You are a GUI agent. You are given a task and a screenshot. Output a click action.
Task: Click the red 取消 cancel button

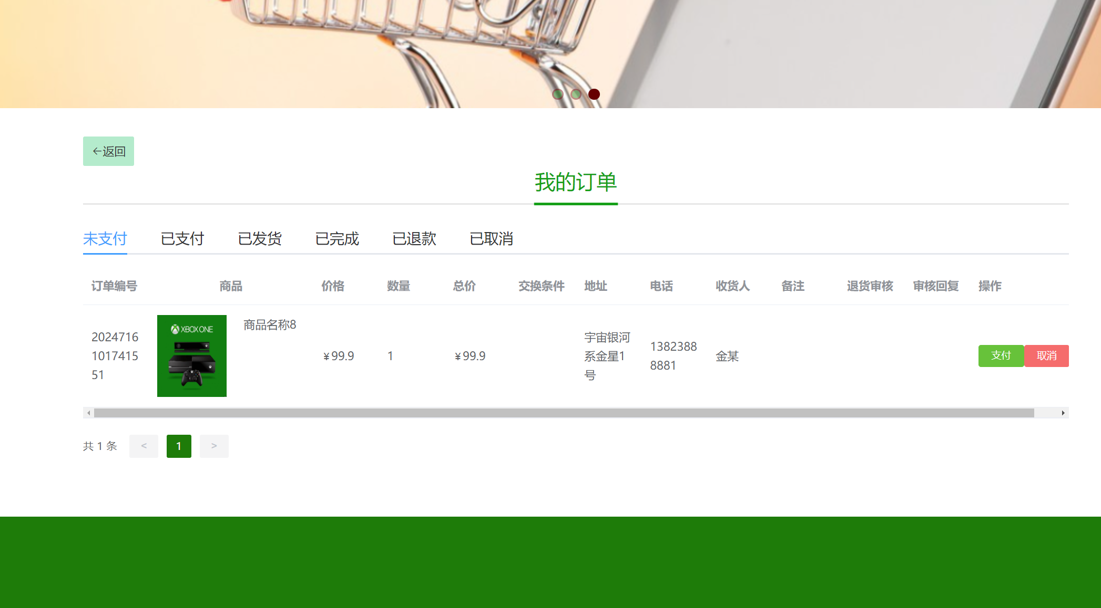[1046, 355]
